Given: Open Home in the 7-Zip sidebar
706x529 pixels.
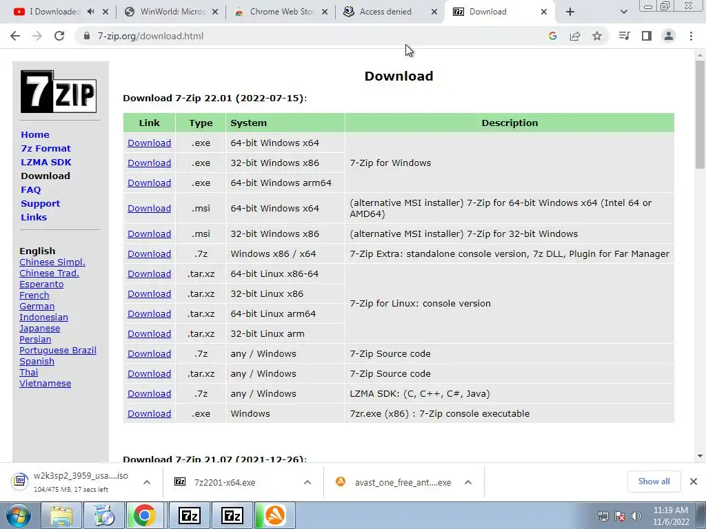Looking at the screenshot, I should point(35,134).
